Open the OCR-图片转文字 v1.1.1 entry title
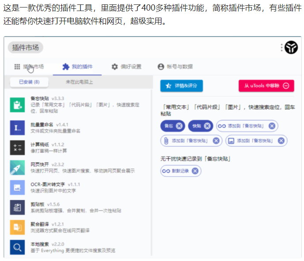This screenshot has width=304, height=261. [x=55, y=184]
